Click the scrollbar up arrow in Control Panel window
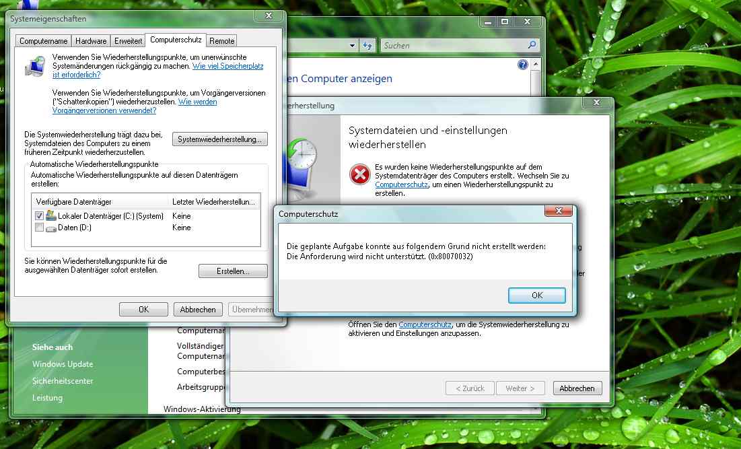The width and height of the screenshot is (741, 449). 536,64
